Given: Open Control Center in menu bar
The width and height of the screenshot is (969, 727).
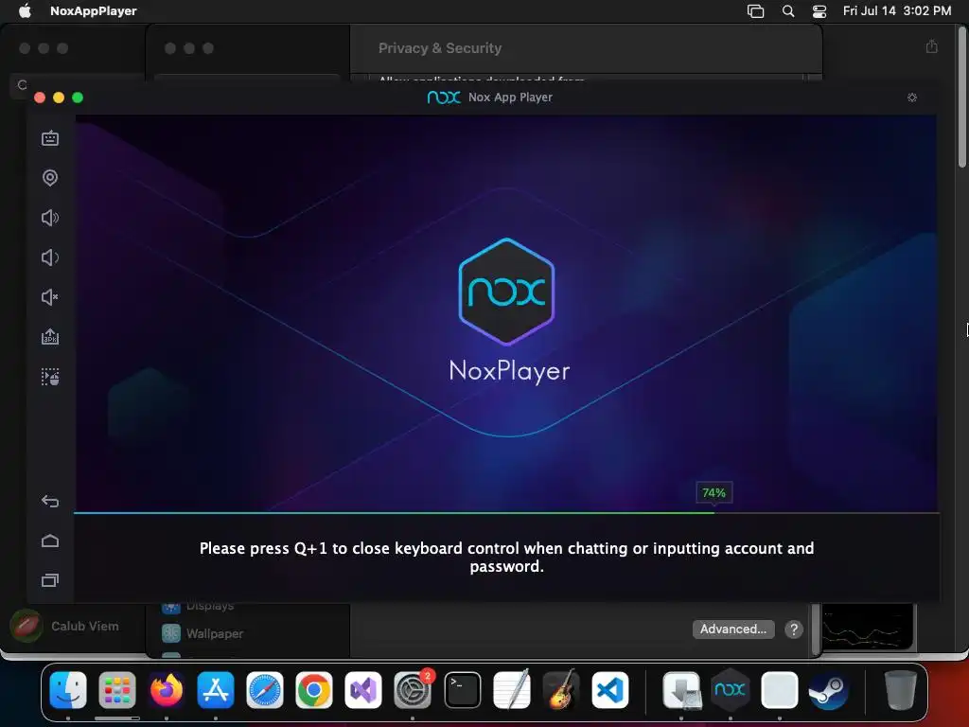Looking at the screenshot, I should (819, 10).
